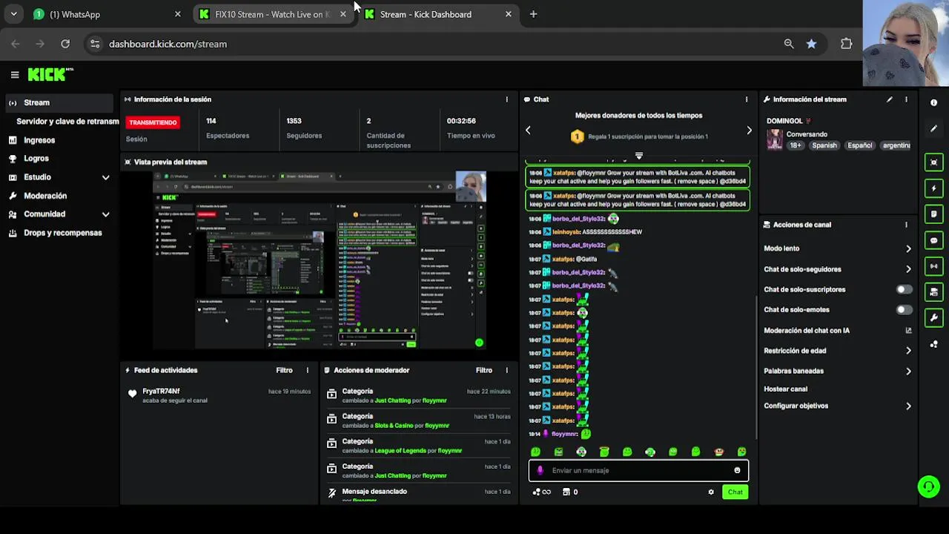Open Ingresos in sidebar

point(39,140)
